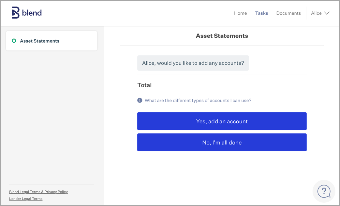Viewport: 340px width, 206px height.
Task: Click the info icon beside account types question
Action: click(140, 101)
